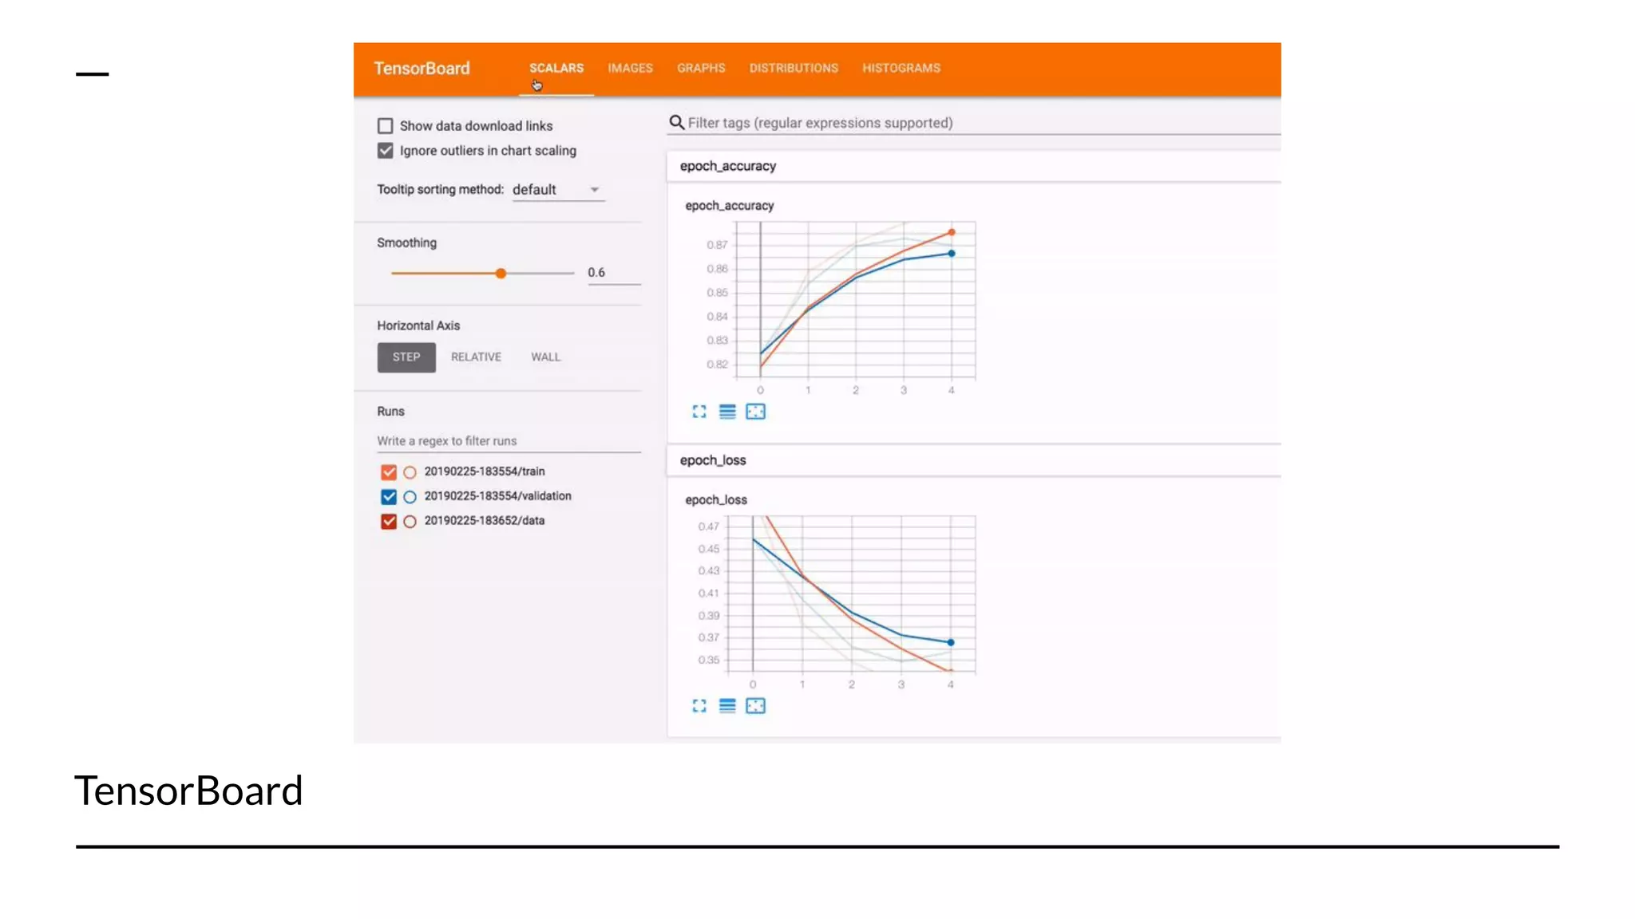Uncheck the 20190225-183554/train run

[x=389, y=472]
